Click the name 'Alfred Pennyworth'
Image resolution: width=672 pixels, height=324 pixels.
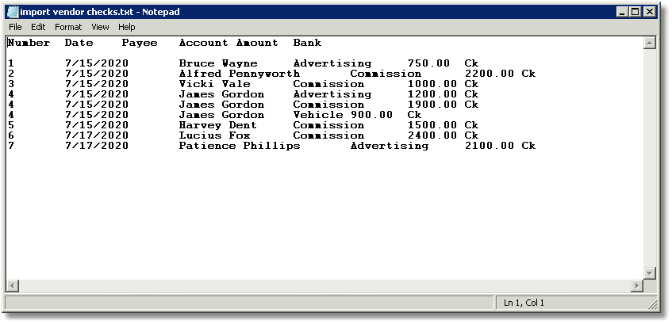tap(240, 74)
